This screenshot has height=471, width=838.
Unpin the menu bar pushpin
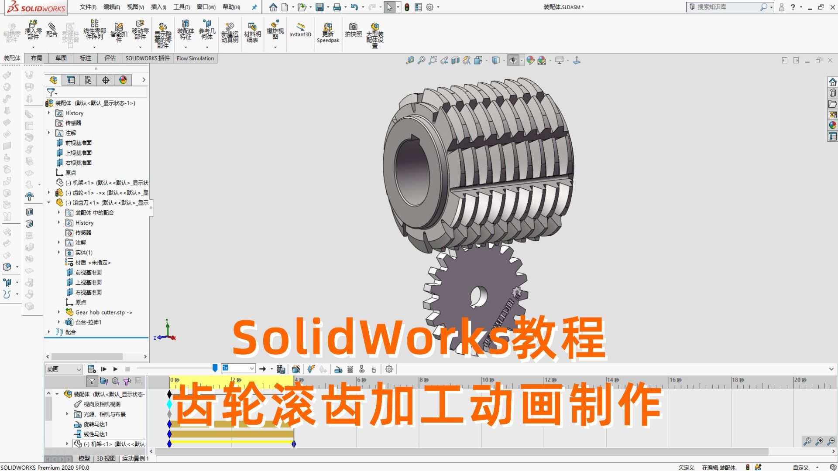[254, 7]
